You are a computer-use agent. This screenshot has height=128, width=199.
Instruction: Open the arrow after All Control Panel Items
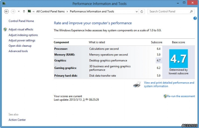pyautogui.click(x=67, y=12)
